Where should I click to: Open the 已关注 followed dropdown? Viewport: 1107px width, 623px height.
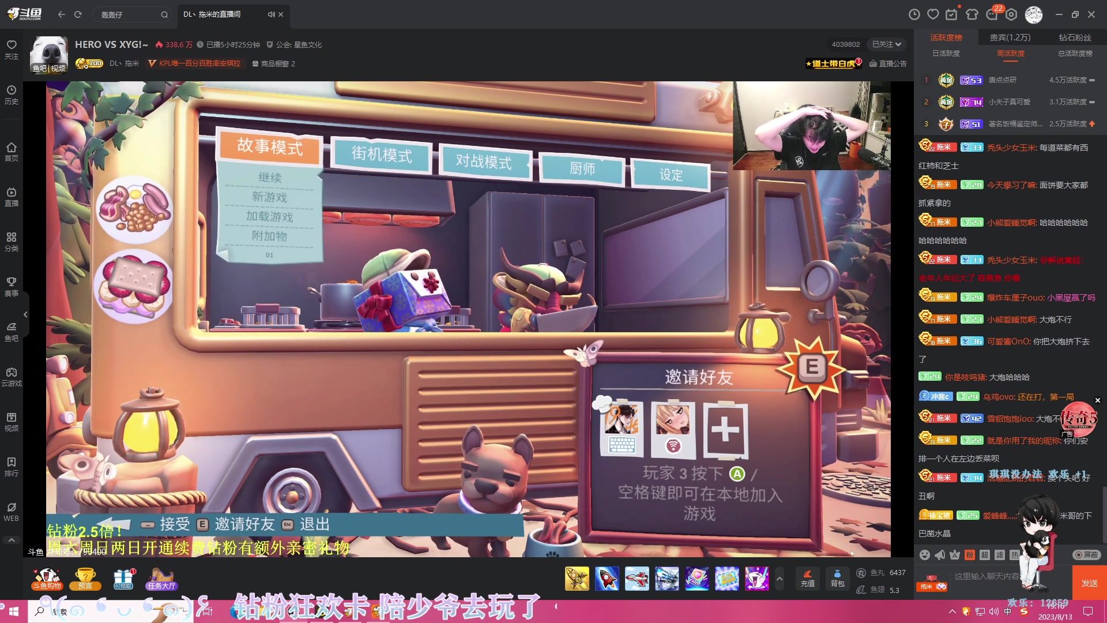pos(887,44)
